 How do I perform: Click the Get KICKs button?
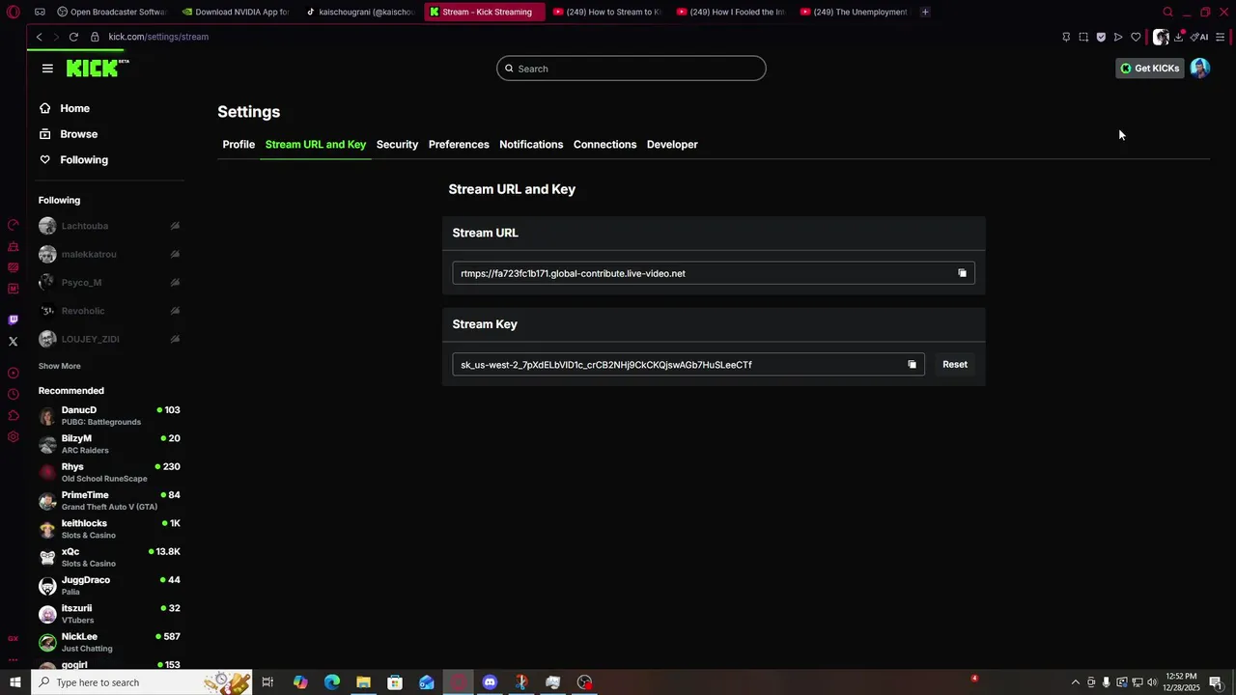(x=1150, y=69)
